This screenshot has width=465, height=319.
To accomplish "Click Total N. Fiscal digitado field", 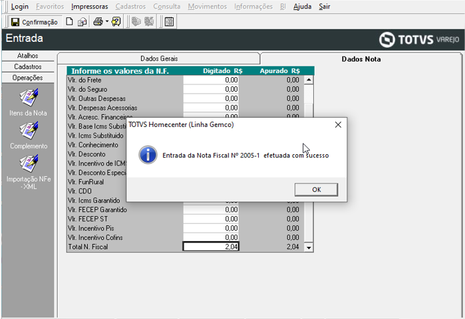I will pyautogui.click(x=211, y=247).
